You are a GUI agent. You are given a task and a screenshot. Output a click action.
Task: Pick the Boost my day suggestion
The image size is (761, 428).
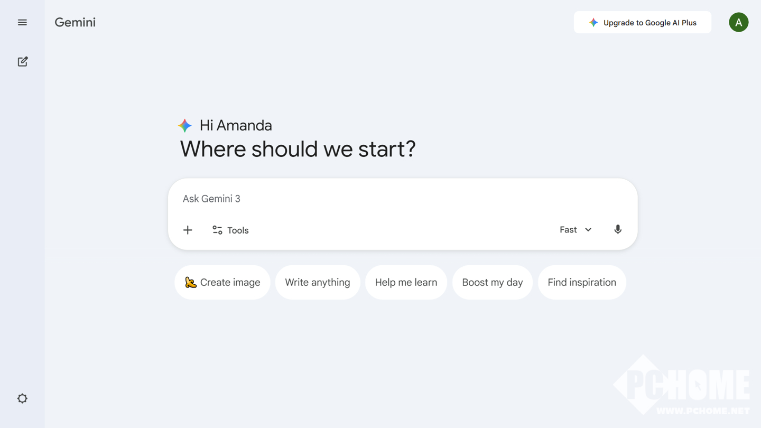coord(492,282)
